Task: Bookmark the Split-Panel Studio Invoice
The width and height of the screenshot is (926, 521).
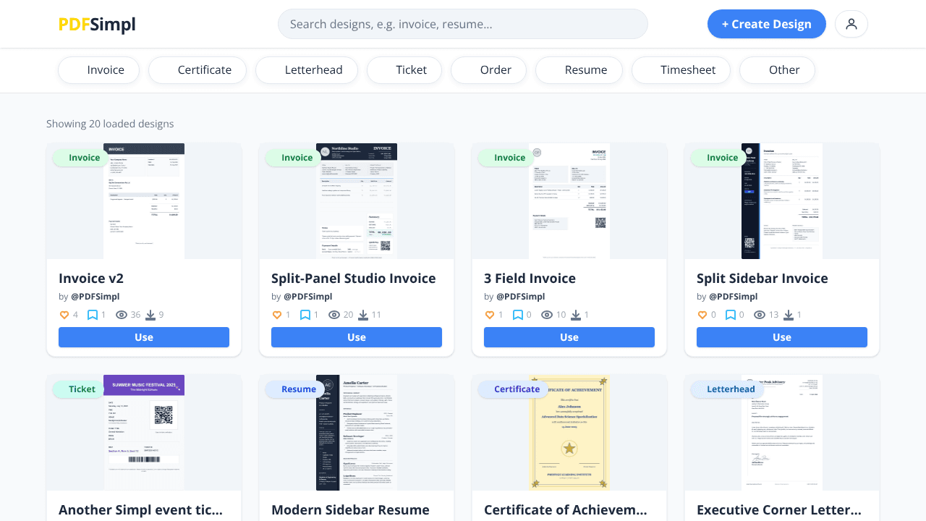Action: [305, 315]
